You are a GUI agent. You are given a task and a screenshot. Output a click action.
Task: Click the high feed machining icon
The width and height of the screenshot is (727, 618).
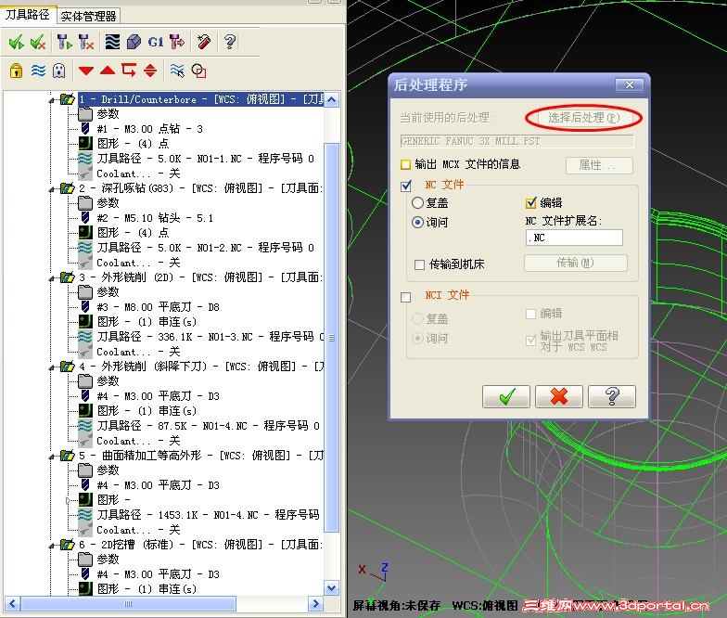tap(177, 43)
